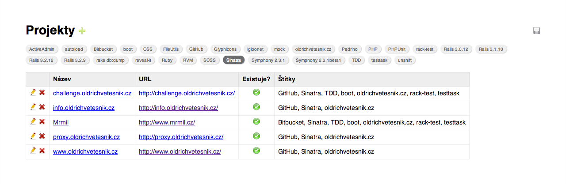Enable the Bitbucket tag filter
Image resolution: width=566 pixels, height=185 pixels.
click(103, 49)
